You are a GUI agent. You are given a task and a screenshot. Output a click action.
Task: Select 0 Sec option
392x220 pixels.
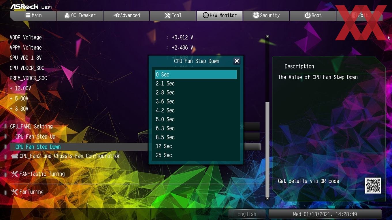coord(196,74)
